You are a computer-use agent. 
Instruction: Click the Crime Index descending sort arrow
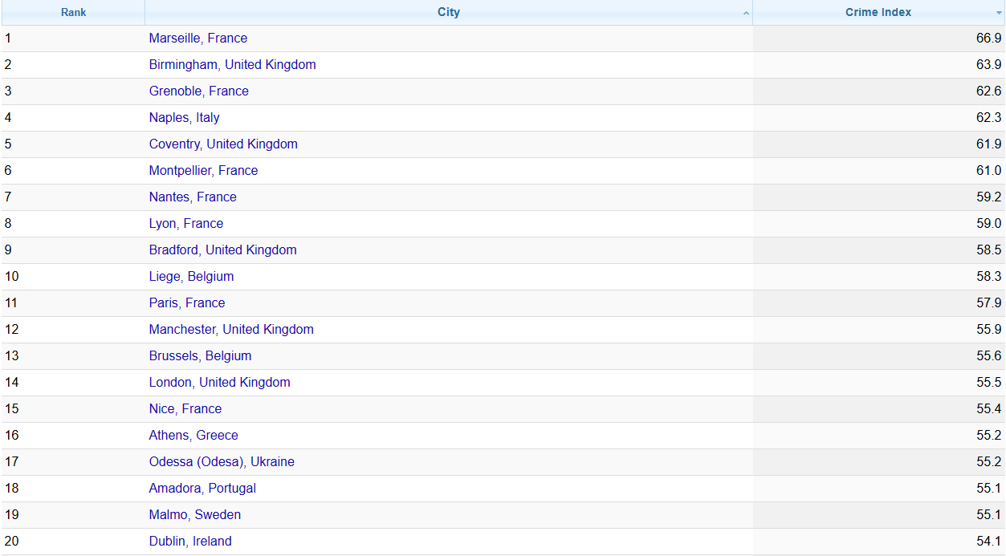click(998, 14)
